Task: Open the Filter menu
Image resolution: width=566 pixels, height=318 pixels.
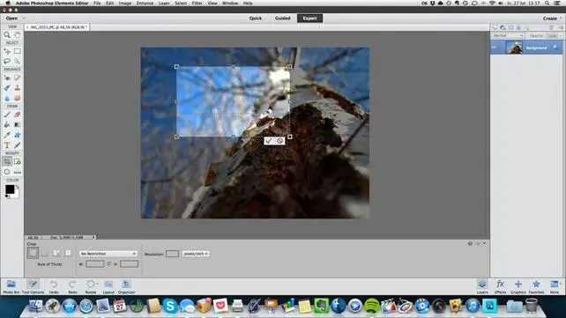Action: click(197, 4)
